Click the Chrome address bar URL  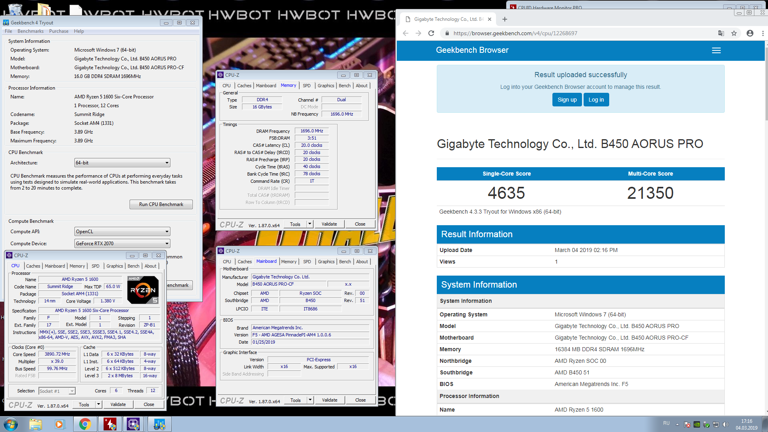coord(515,33)
